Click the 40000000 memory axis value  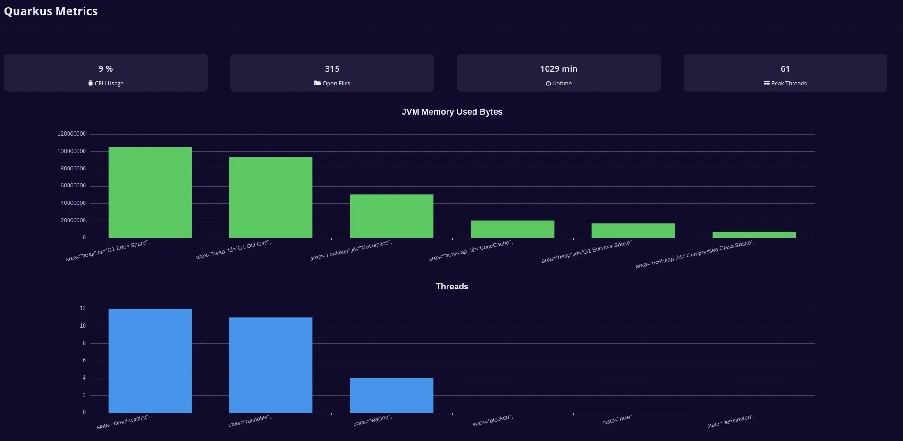(x=73, y=203)
